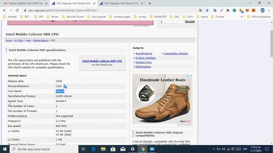Click the page vertical scrollbar thumb
This screenshot has width=273, height=153.
(x=271, y=44)
